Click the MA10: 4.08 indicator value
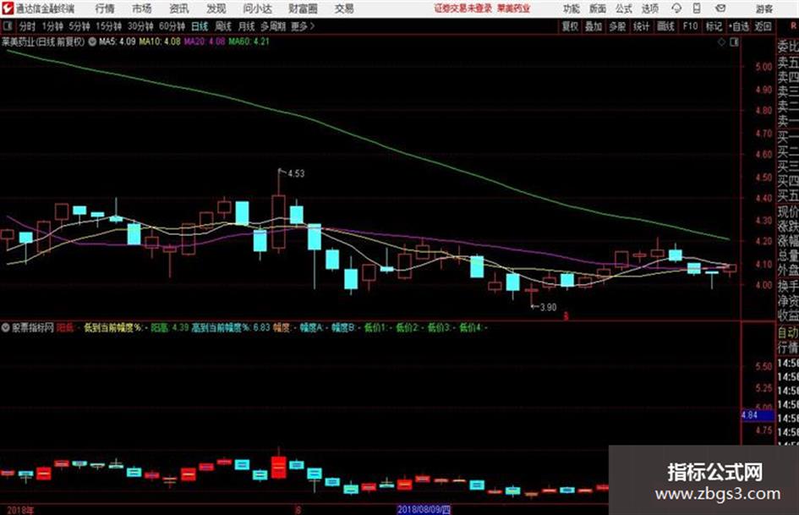799x515 pixels. click(x=160, y=41)
